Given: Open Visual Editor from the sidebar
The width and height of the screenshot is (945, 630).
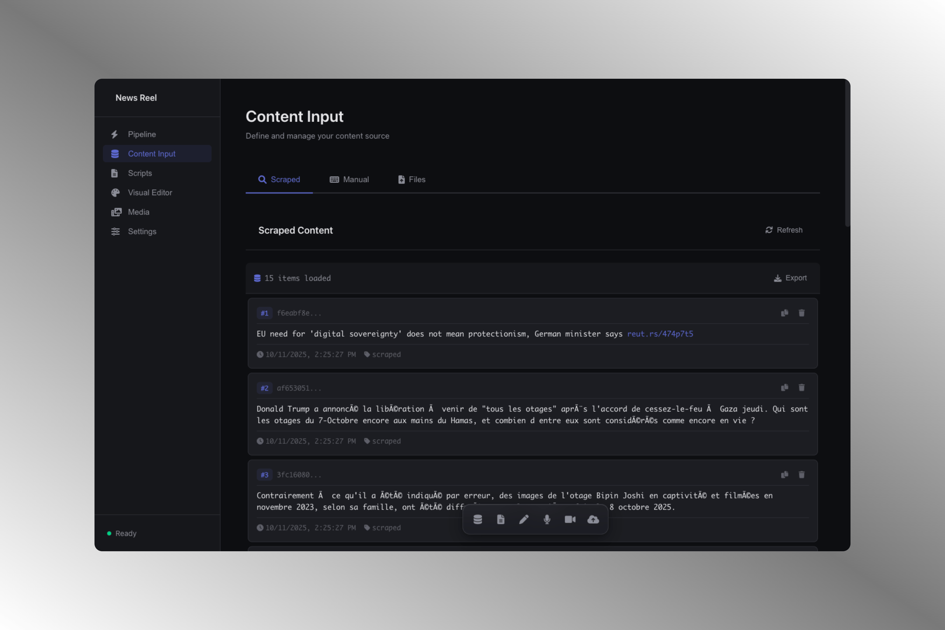Looking at the screenshot, I should click(x=149, y=192).
